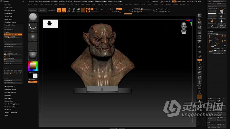
Task: Toggle the Use and Keep Polypaint option
Action: (x=13, y=35)
